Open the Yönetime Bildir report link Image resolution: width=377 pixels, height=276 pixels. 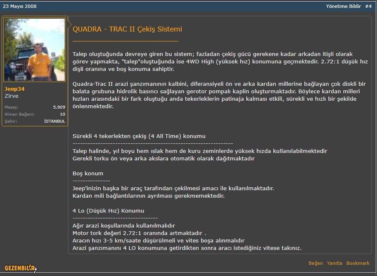[343, 6]
